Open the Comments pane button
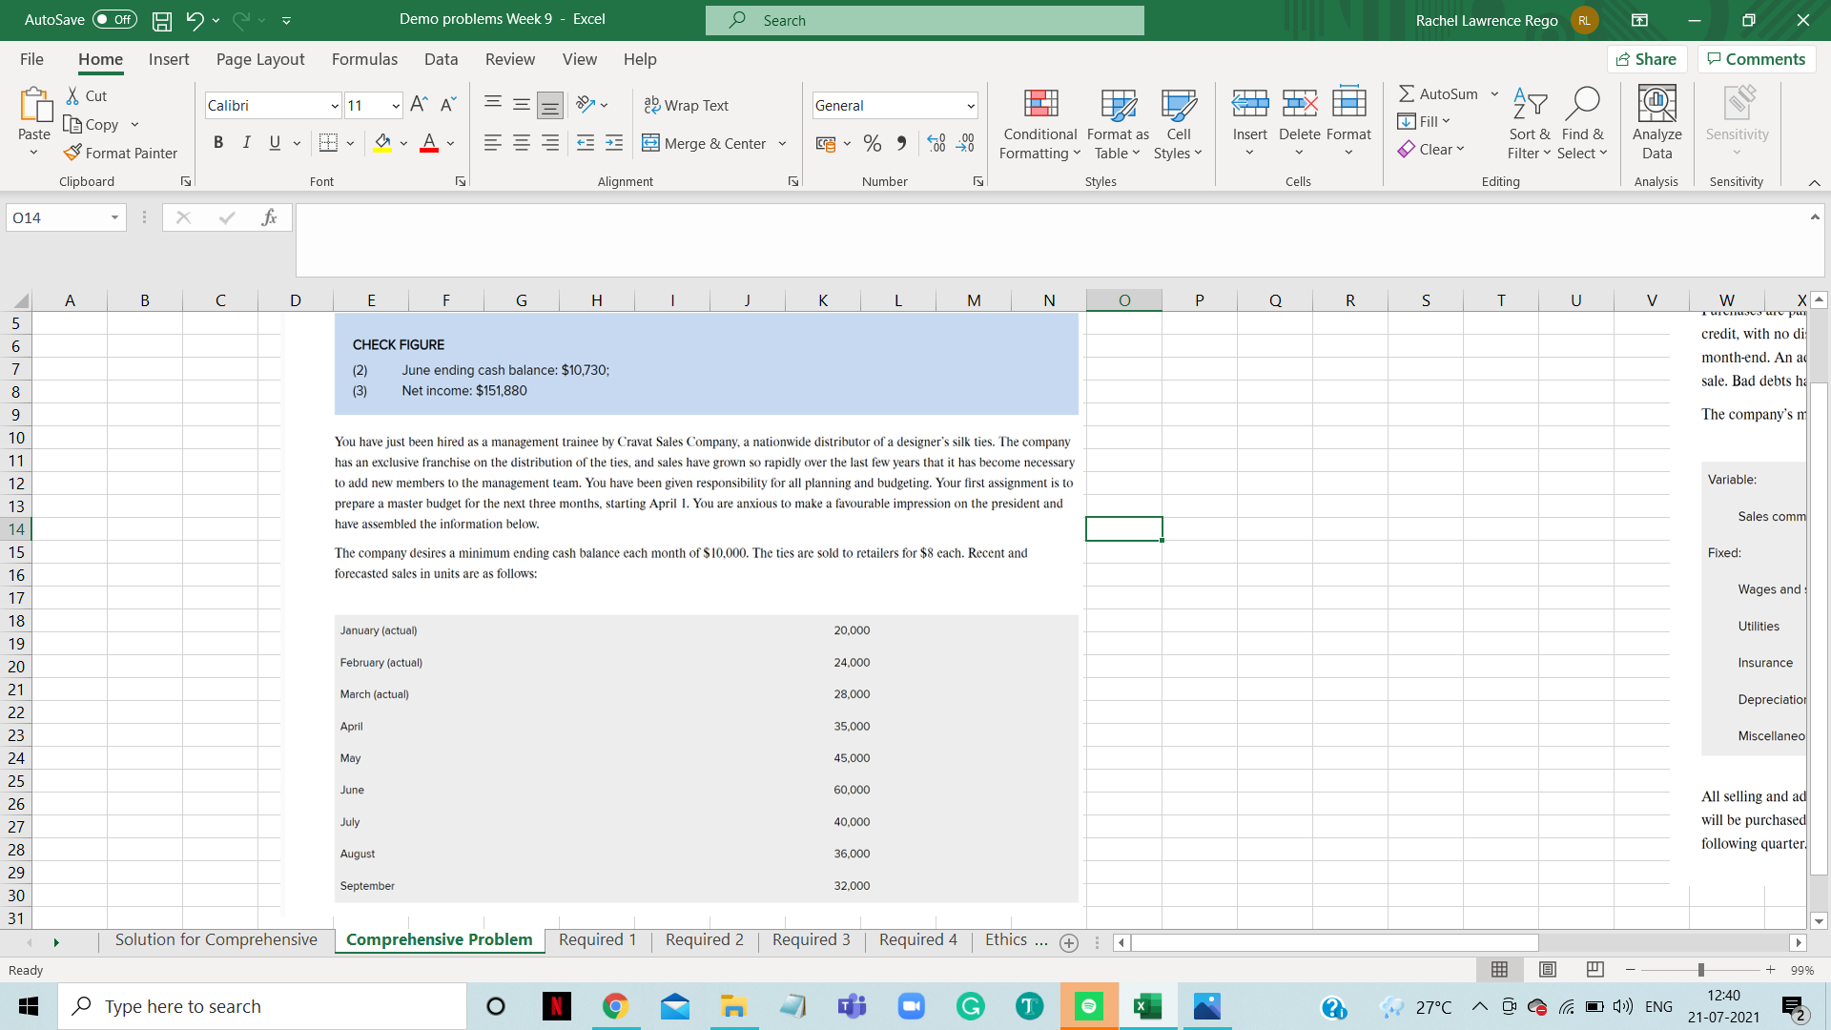The image size is (1831, 1030). (x=1756, y=59)
